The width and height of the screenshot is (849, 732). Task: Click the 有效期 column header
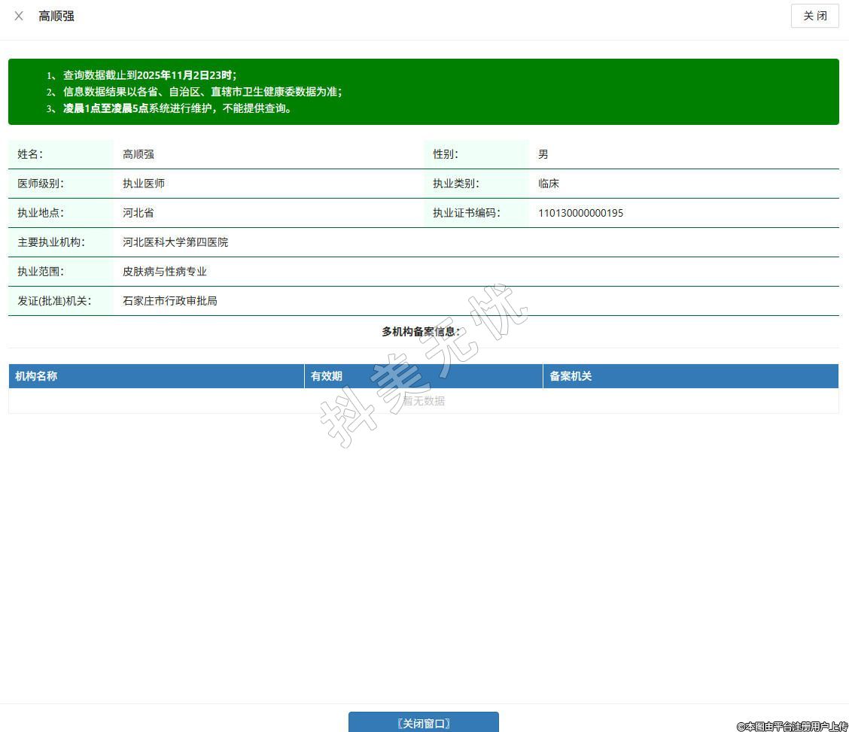pyautogui.click(x=327, y=376)
